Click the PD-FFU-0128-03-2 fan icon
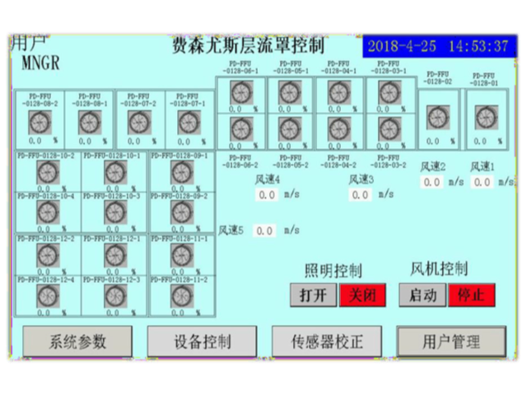 [x=389, y=130]
